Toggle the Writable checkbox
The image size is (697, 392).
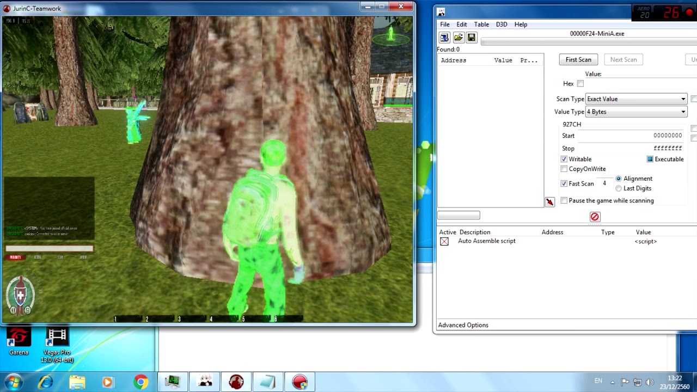tap(564, 159)
